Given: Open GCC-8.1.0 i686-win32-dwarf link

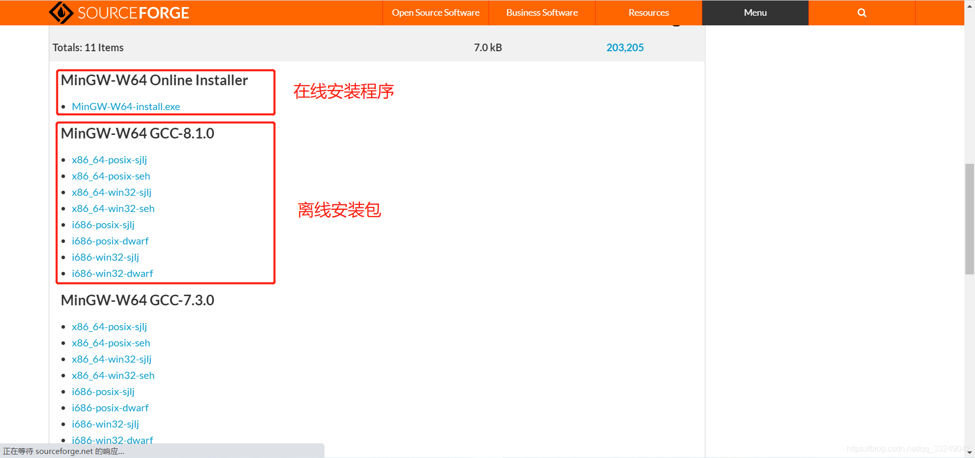Looking at the screenshot, I should [112, 273].
